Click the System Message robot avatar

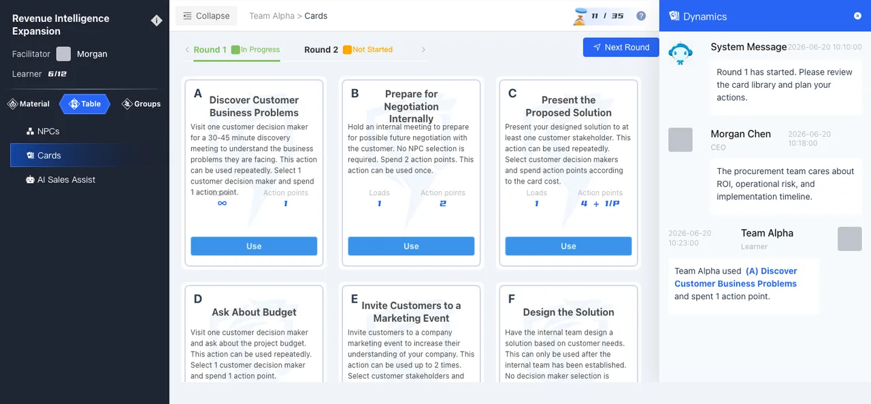click(x=680, y=54)
